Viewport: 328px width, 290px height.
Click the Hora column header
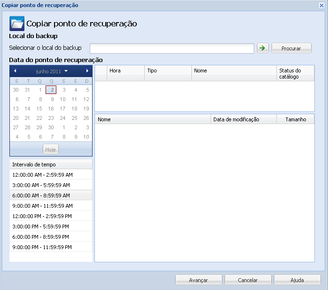point(126,73)
